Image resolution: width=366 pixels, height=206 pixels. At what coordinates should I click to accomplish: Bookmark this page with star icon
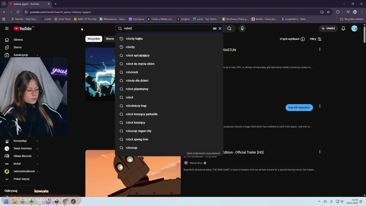(328, 12)
